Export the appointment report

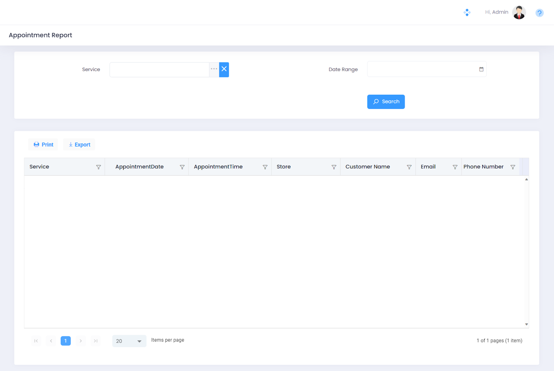pos(79,145)
